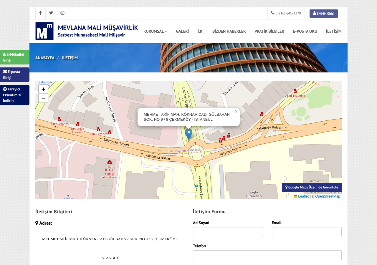Image resolution: width=377 pixels, height=265 pixels.
Task: Click the E-Mükellef Girişi side button
Action: (x=15, y=57)
